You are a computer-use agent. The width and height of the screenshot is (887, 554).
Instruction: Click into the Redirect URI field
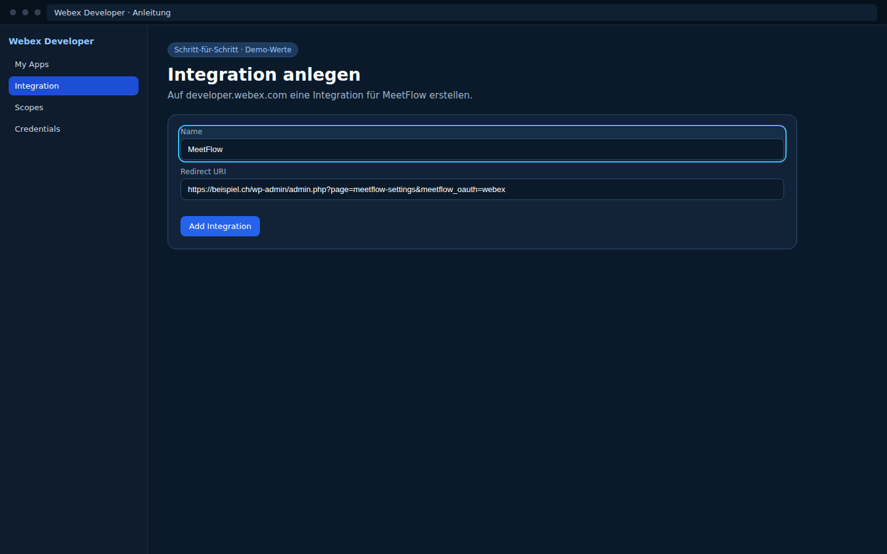(482, 190)
